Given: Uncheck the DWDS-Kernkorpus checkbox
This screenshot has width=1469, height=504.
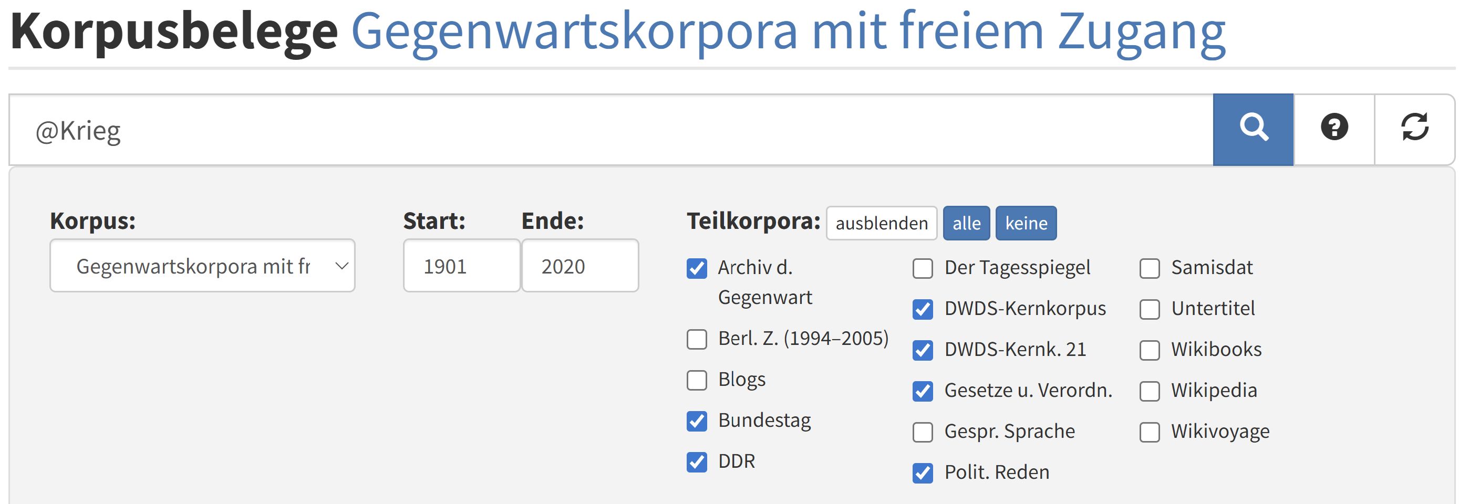Looking at the screenshot, I should point(923,310).
